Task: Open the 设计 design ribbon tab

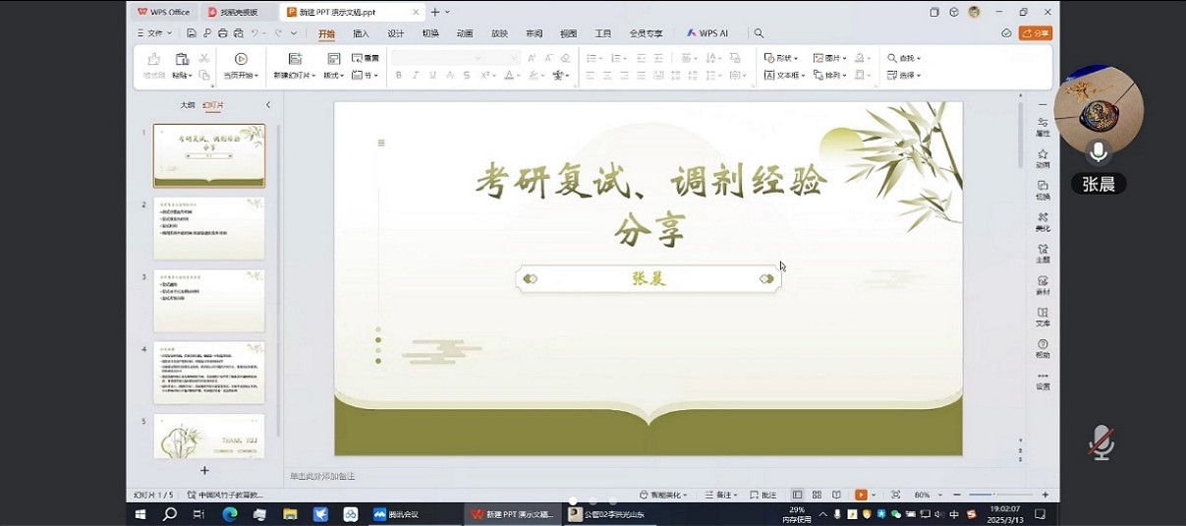Action: (395, 33)
